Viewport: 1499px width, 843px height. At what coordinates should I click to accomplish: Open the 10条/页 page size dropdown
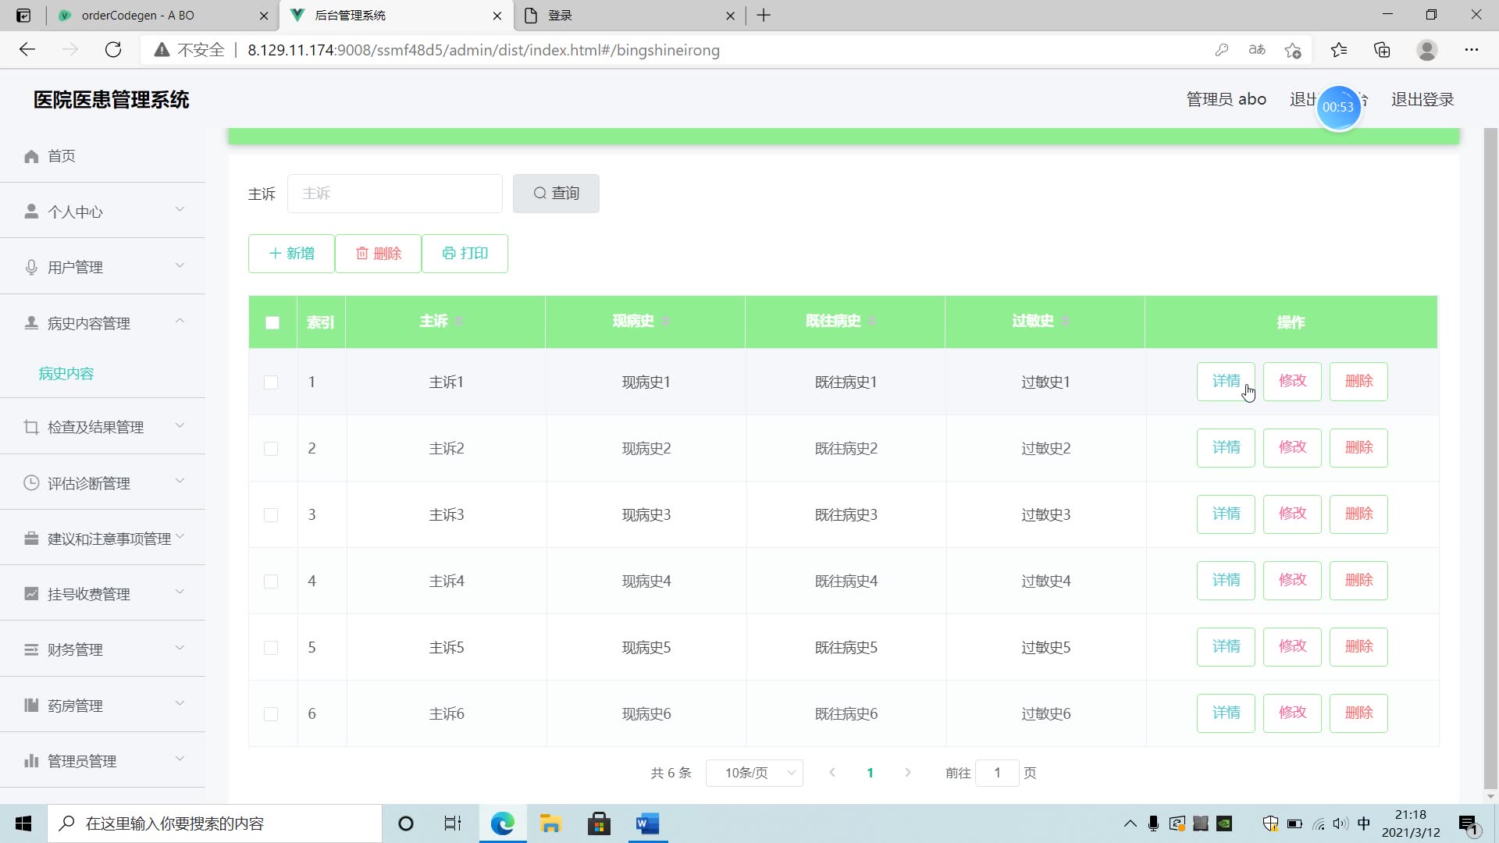click(x=754, y=773)
